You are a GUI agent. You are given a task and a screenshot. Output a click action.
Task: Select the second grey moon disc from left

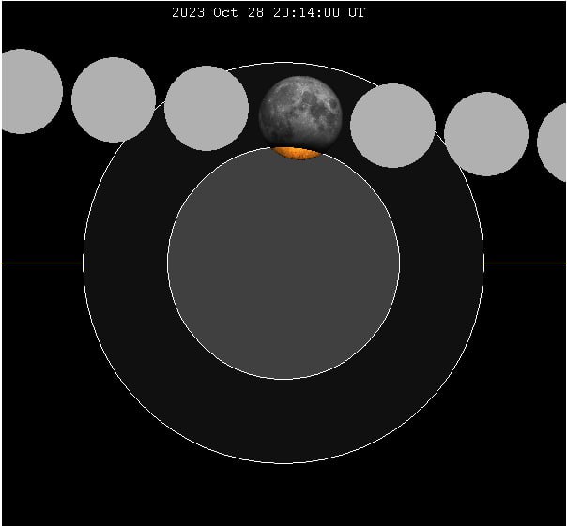(x=113, y=99)
